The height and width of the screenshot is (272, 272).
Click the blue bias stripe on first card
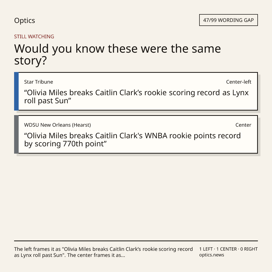[x=16, y=91]
